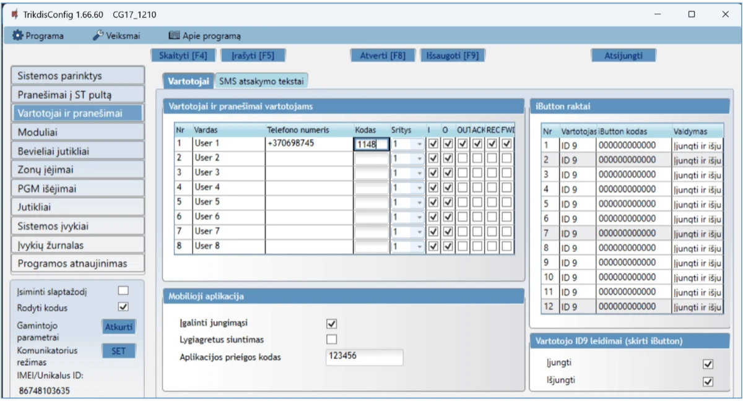Open the Moduliai section in sidebar
Screen dimensions: 743x401
[x=77, y=132]
